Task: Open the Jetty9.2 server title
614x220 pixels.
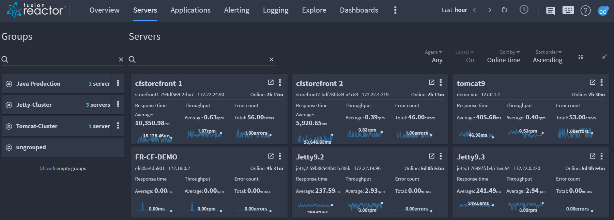Action: point(310,157)
